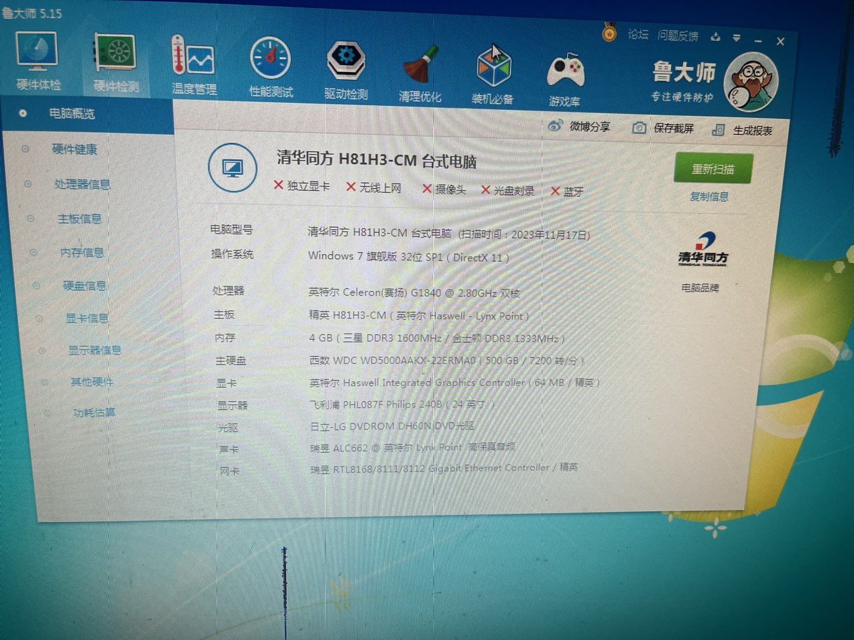The width and height of the screenshot is (854, 640).
Task: Open 温度管理 temperature management icon
Action: click(x=193, y=65)
